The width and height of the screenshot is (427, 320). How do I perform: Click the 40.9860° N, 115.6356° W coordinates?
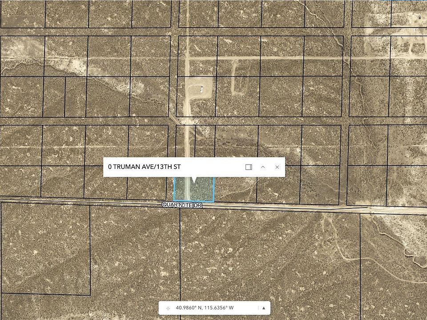205,308
